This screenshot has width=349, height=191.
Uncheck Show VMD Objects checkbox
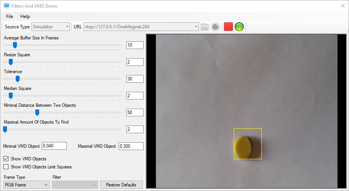coord(6,159)
